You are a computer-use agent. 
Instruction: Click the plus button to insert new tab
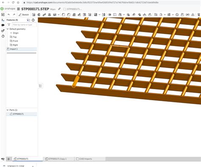[x=8, y=159]
